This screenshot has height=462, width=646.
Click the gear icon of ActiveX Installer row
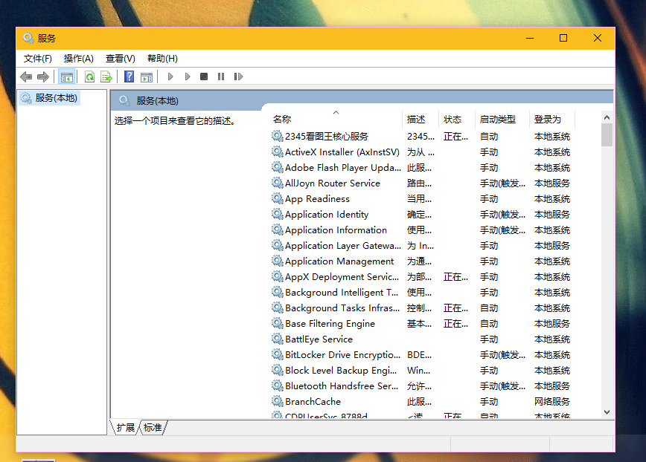[278, 152]
